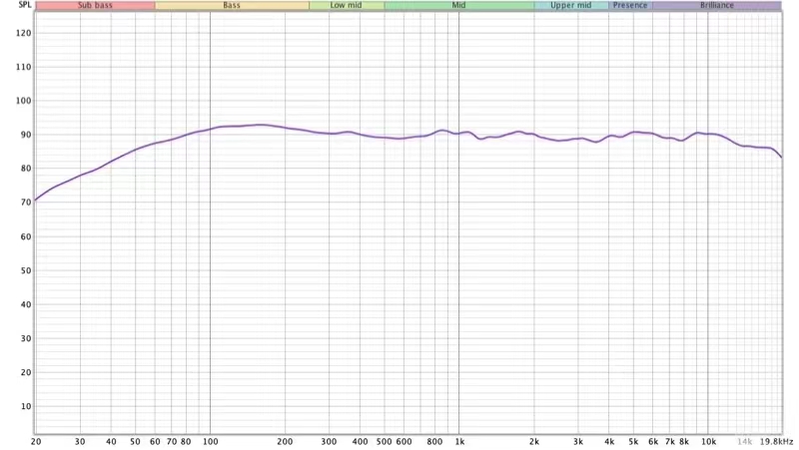The width and height of the screenshot is (799, 450).
Task: Click the 1k frequency axis label
Action: coord(459,440)
